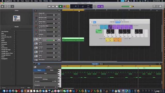
Task: Select the Region tab in editor inspector
Action: 39,70
